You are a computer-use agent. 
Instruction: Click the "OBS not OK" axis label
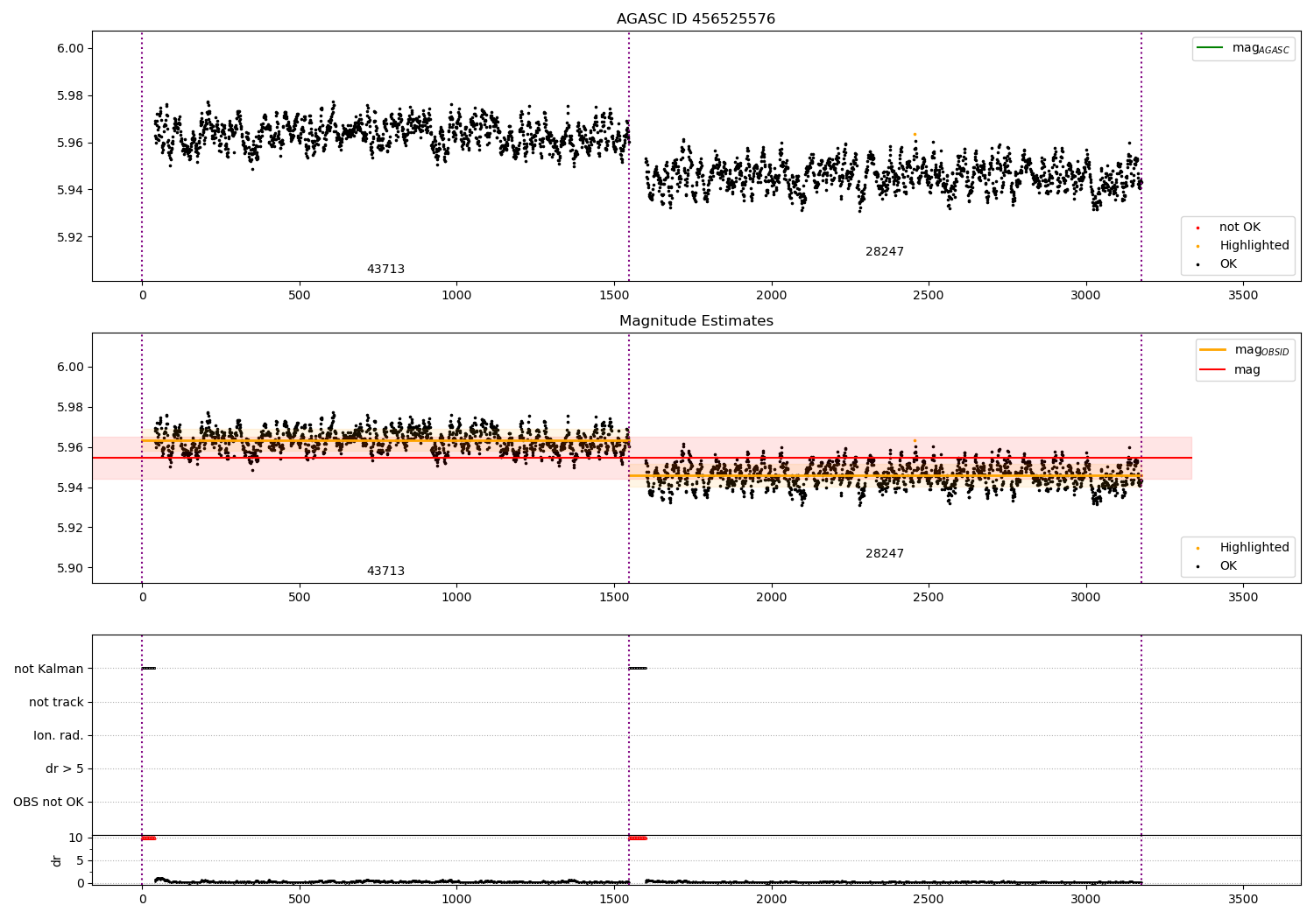point(49,803)
